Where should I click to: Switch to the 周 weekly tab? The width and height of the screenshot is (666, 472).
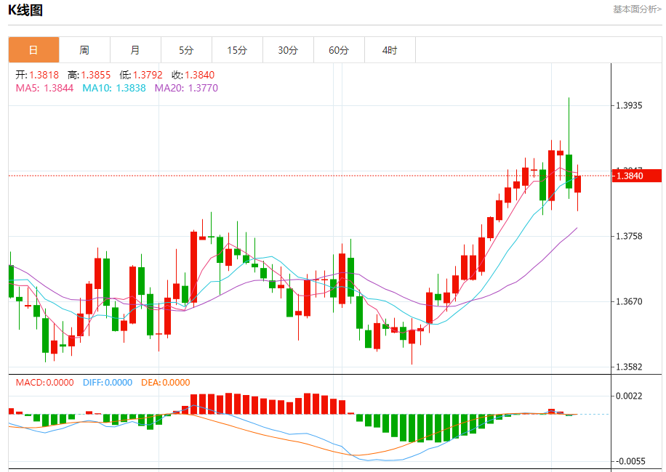[84, 50]
